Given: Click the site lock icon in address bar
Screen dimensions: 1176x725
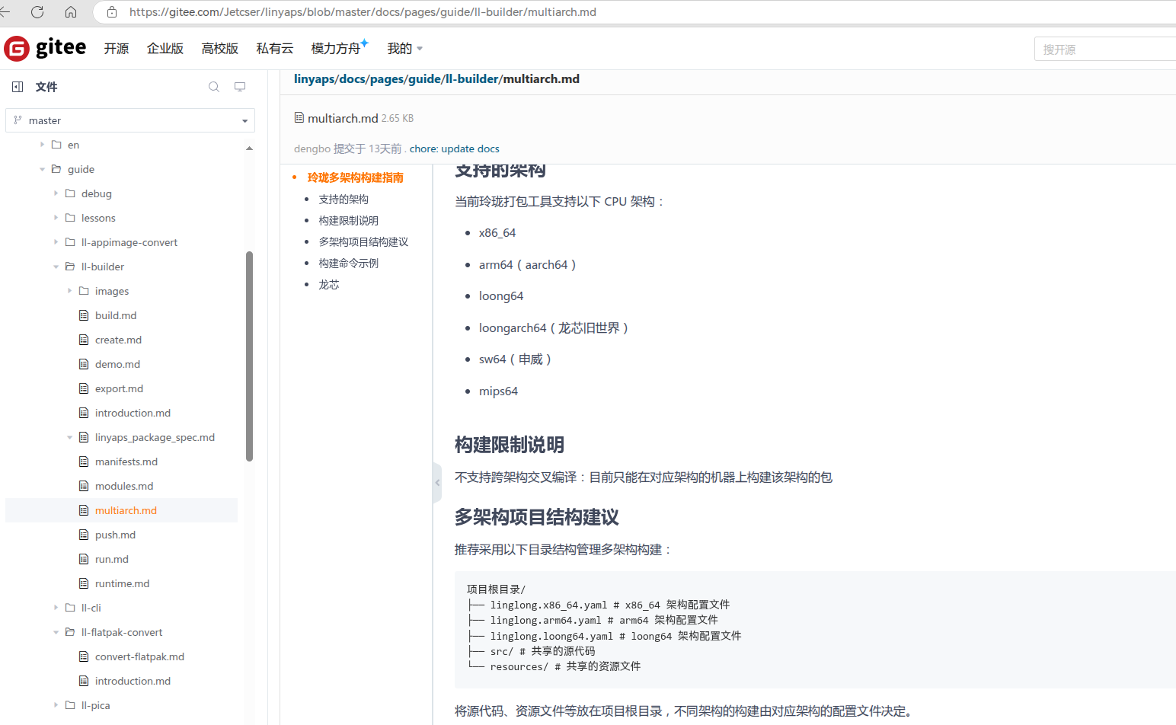Looking at the screenshot, I should tap(112, 12).
